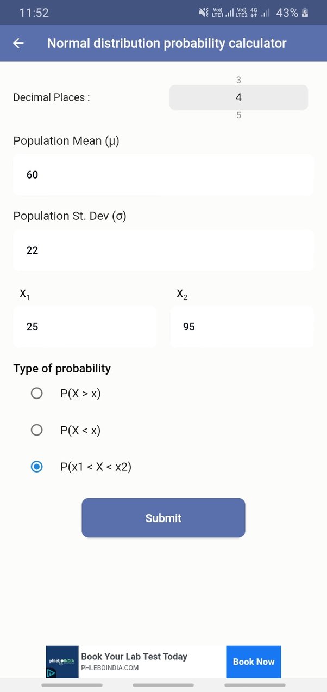Image resolution: width=327 pixels, height=692 pixels.
Task: Tap the Normal distribution calculator title
Action: 166,43
